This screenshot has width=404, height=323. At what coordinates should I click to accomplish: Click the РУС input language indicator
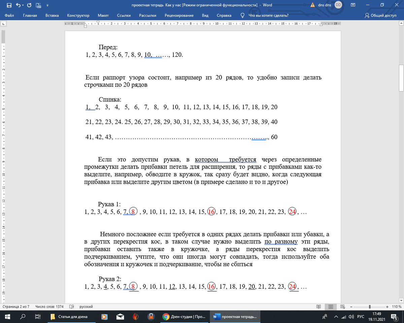361,317
